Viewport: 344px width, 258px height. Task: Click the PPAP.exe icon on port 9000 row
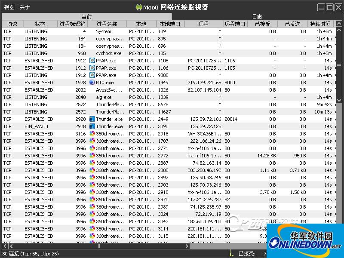point(92,75)
